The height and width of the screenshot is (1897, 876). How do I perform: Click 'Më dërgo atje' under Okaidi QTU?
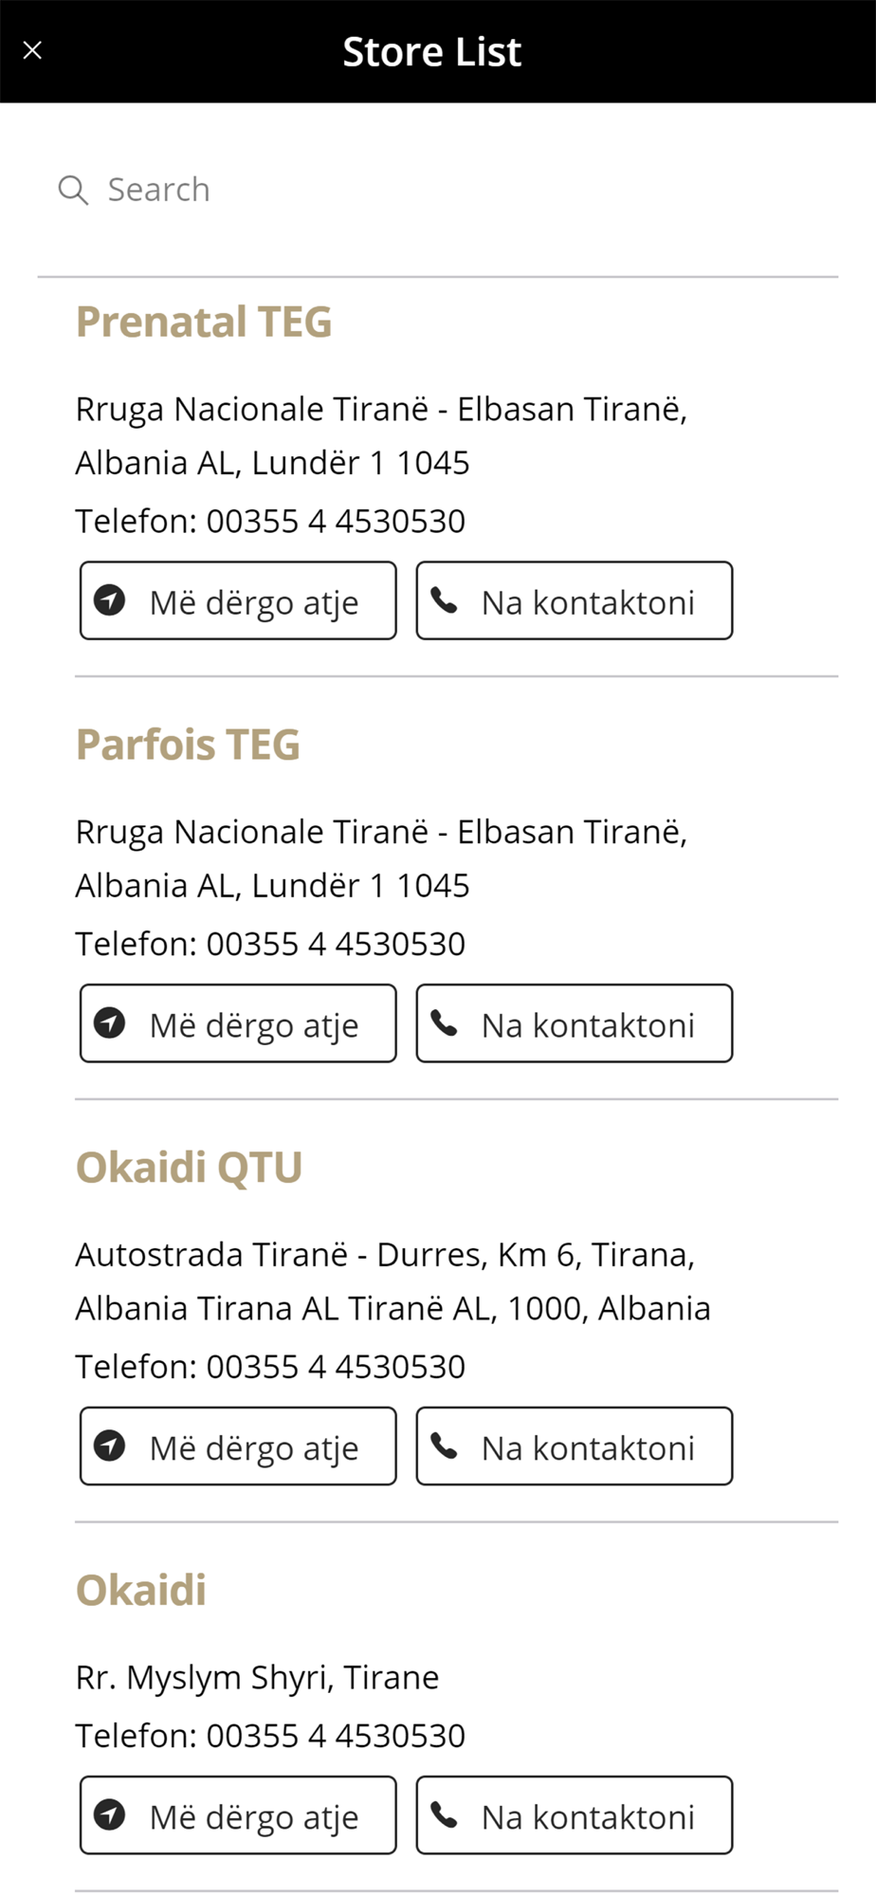coord(238,1446)
